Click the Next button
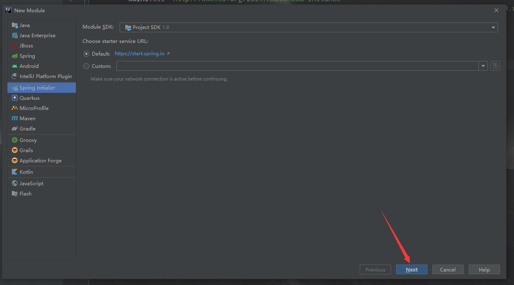 click(x=412, y=269)
